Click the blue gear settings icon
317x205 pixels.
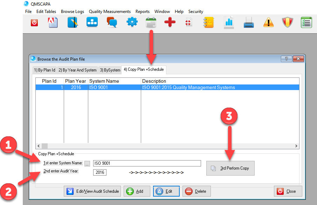coord(132,23)
